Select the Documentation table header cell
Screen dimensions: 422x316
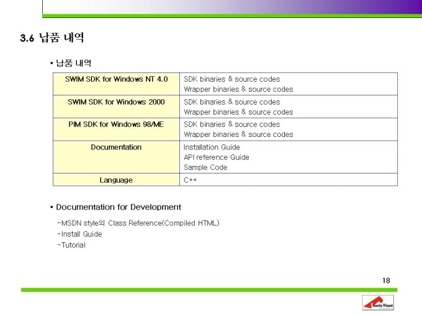(116, 157)
